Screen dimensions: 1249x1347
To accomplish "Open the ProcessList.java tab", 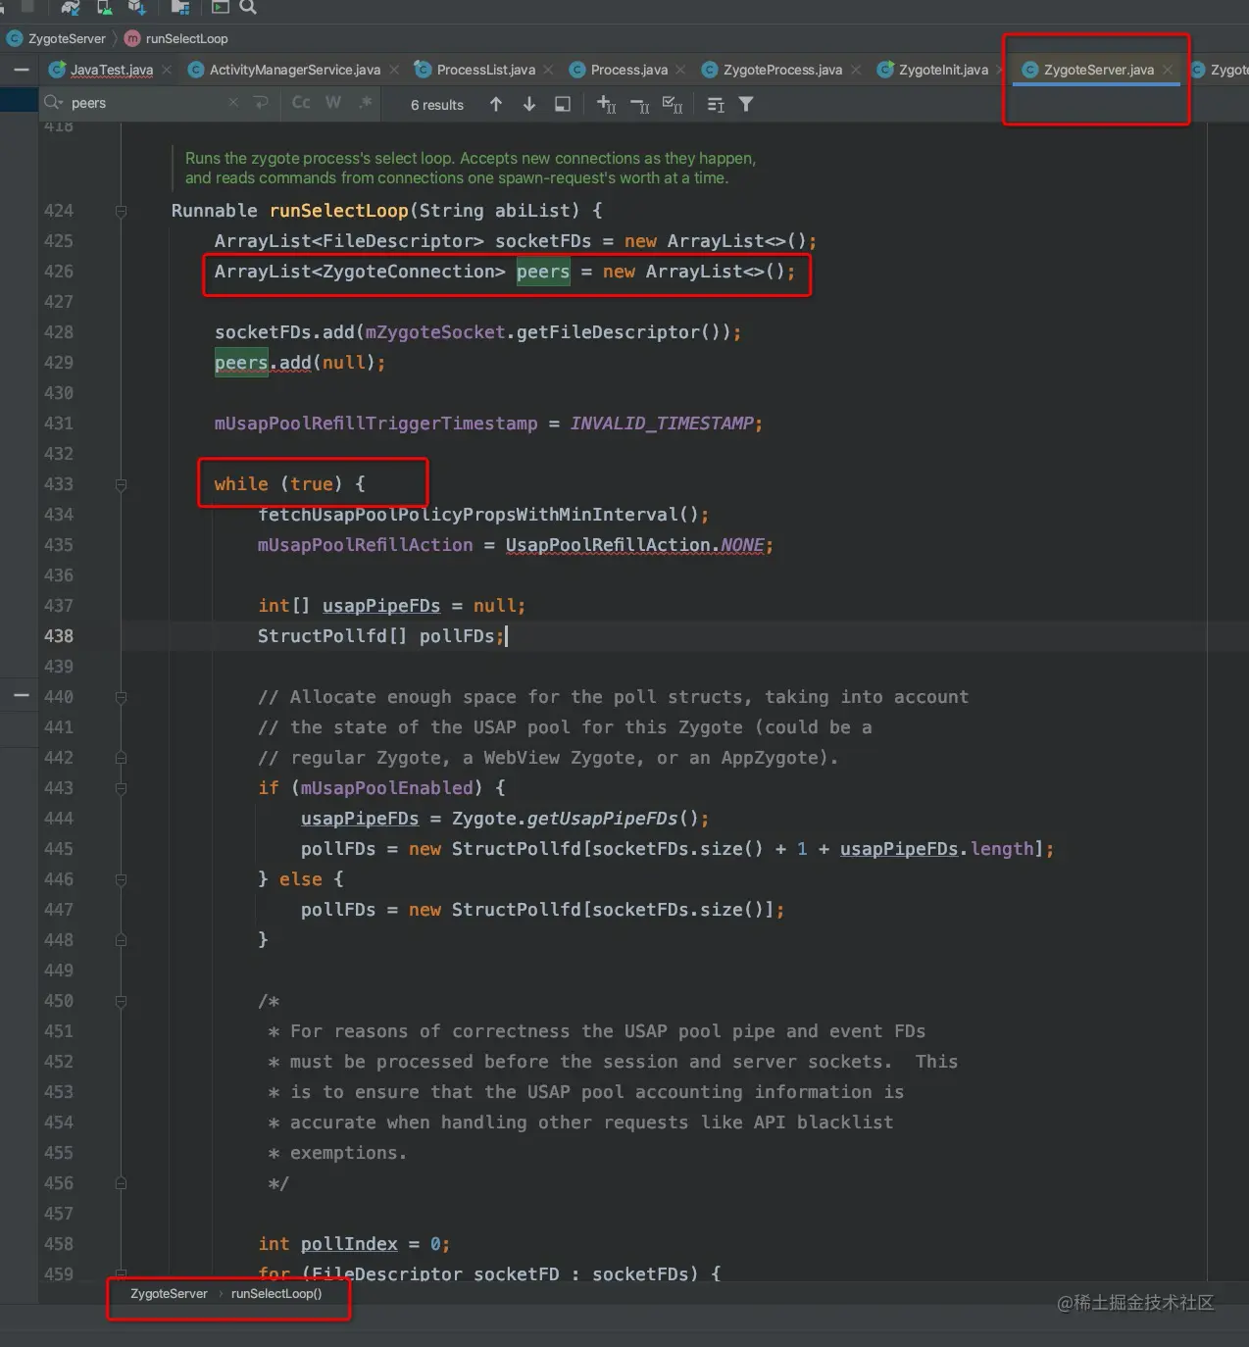I will coord(485,70).
